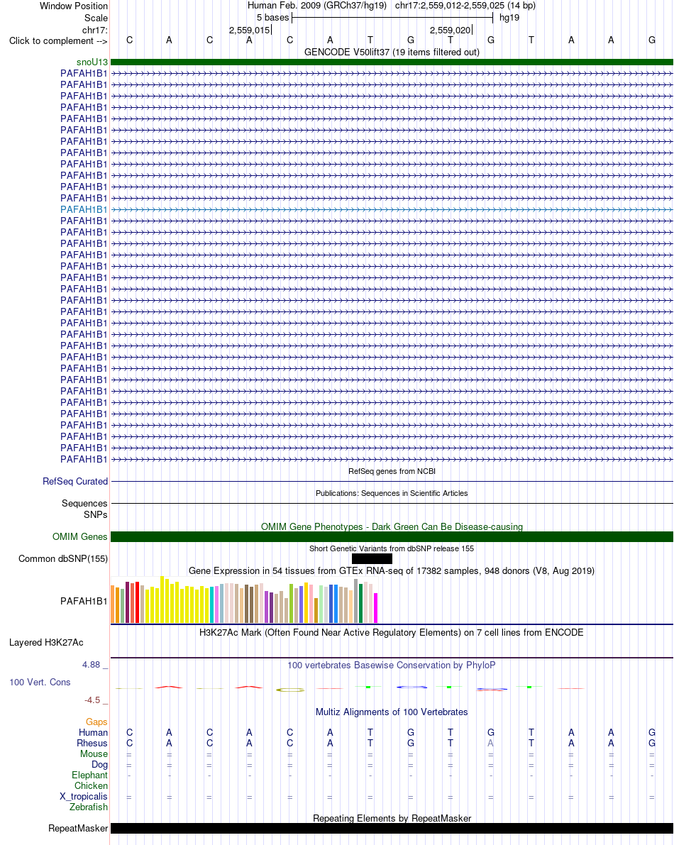Click the Chicken species label
The width and height of the screenshot is (674, 845).
pyautogui.click(x=91, y=785)
